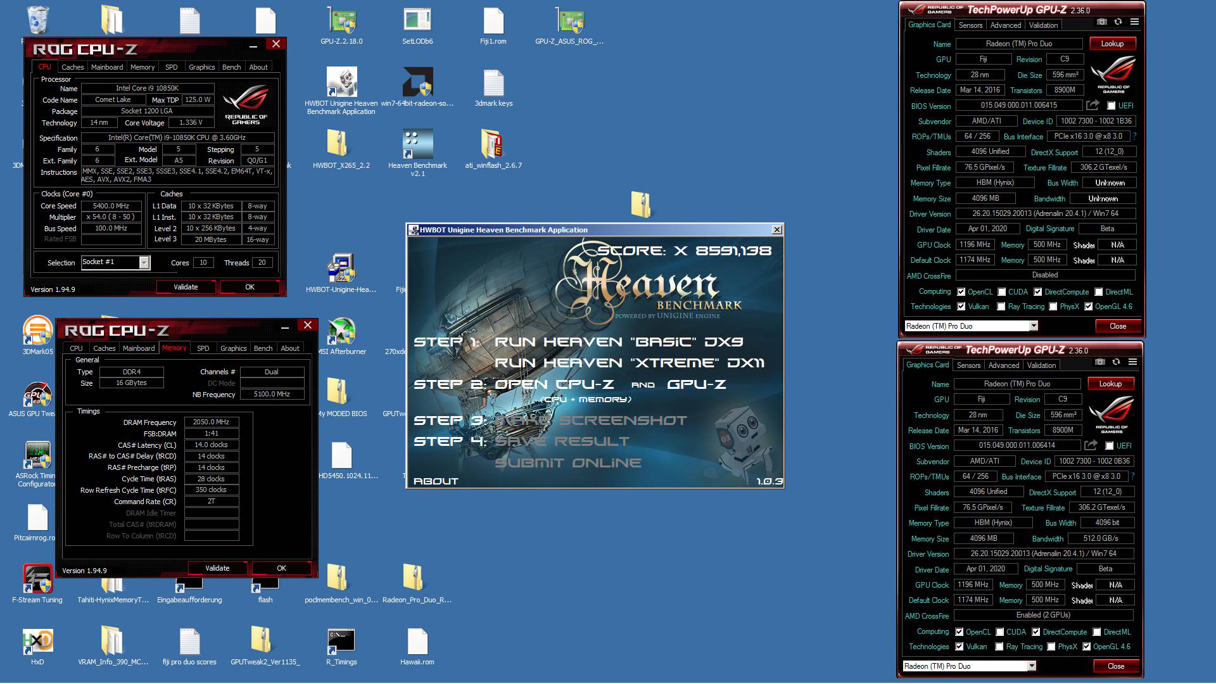This screenshot has width=1216, height=684.
Task: Open Radeon_Pro_Duo_R archive folder
Action: tap(414, 579)
